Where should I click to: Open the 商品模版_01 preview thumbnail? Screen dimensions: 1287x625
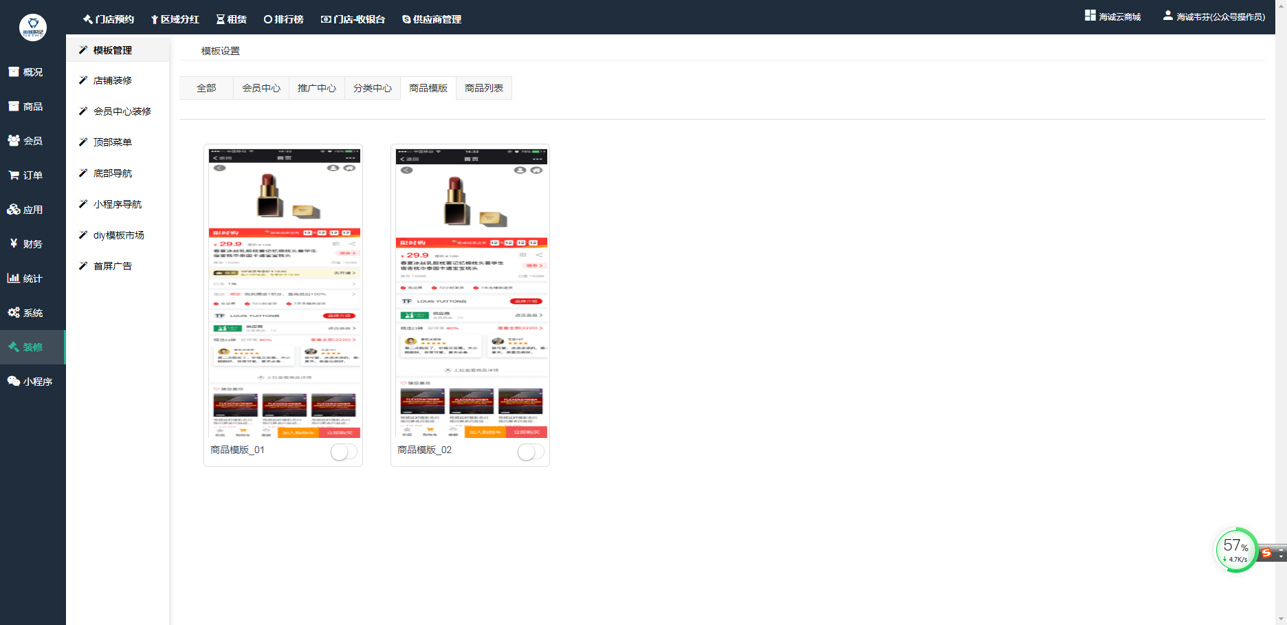285,293
